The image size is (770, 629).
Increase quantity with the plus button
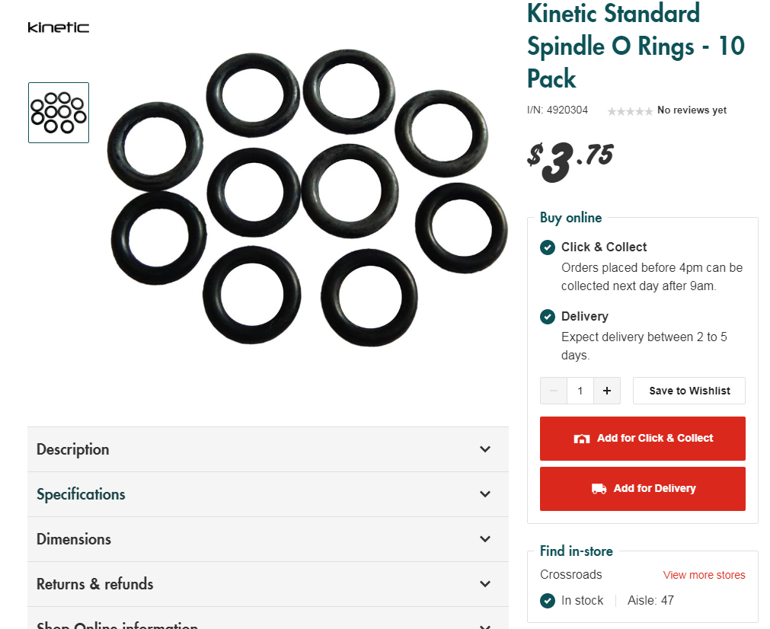coord(607,391)
